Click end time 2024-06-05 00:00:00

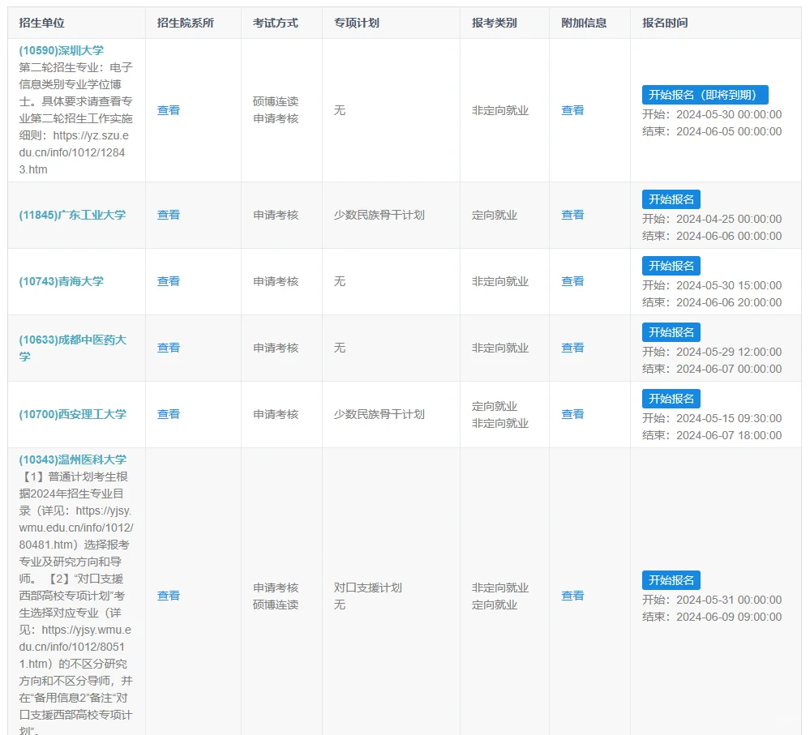729,131
